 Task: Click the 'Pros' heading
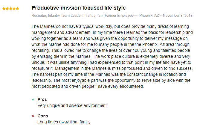pyautogui.click(x=42, y=99)
